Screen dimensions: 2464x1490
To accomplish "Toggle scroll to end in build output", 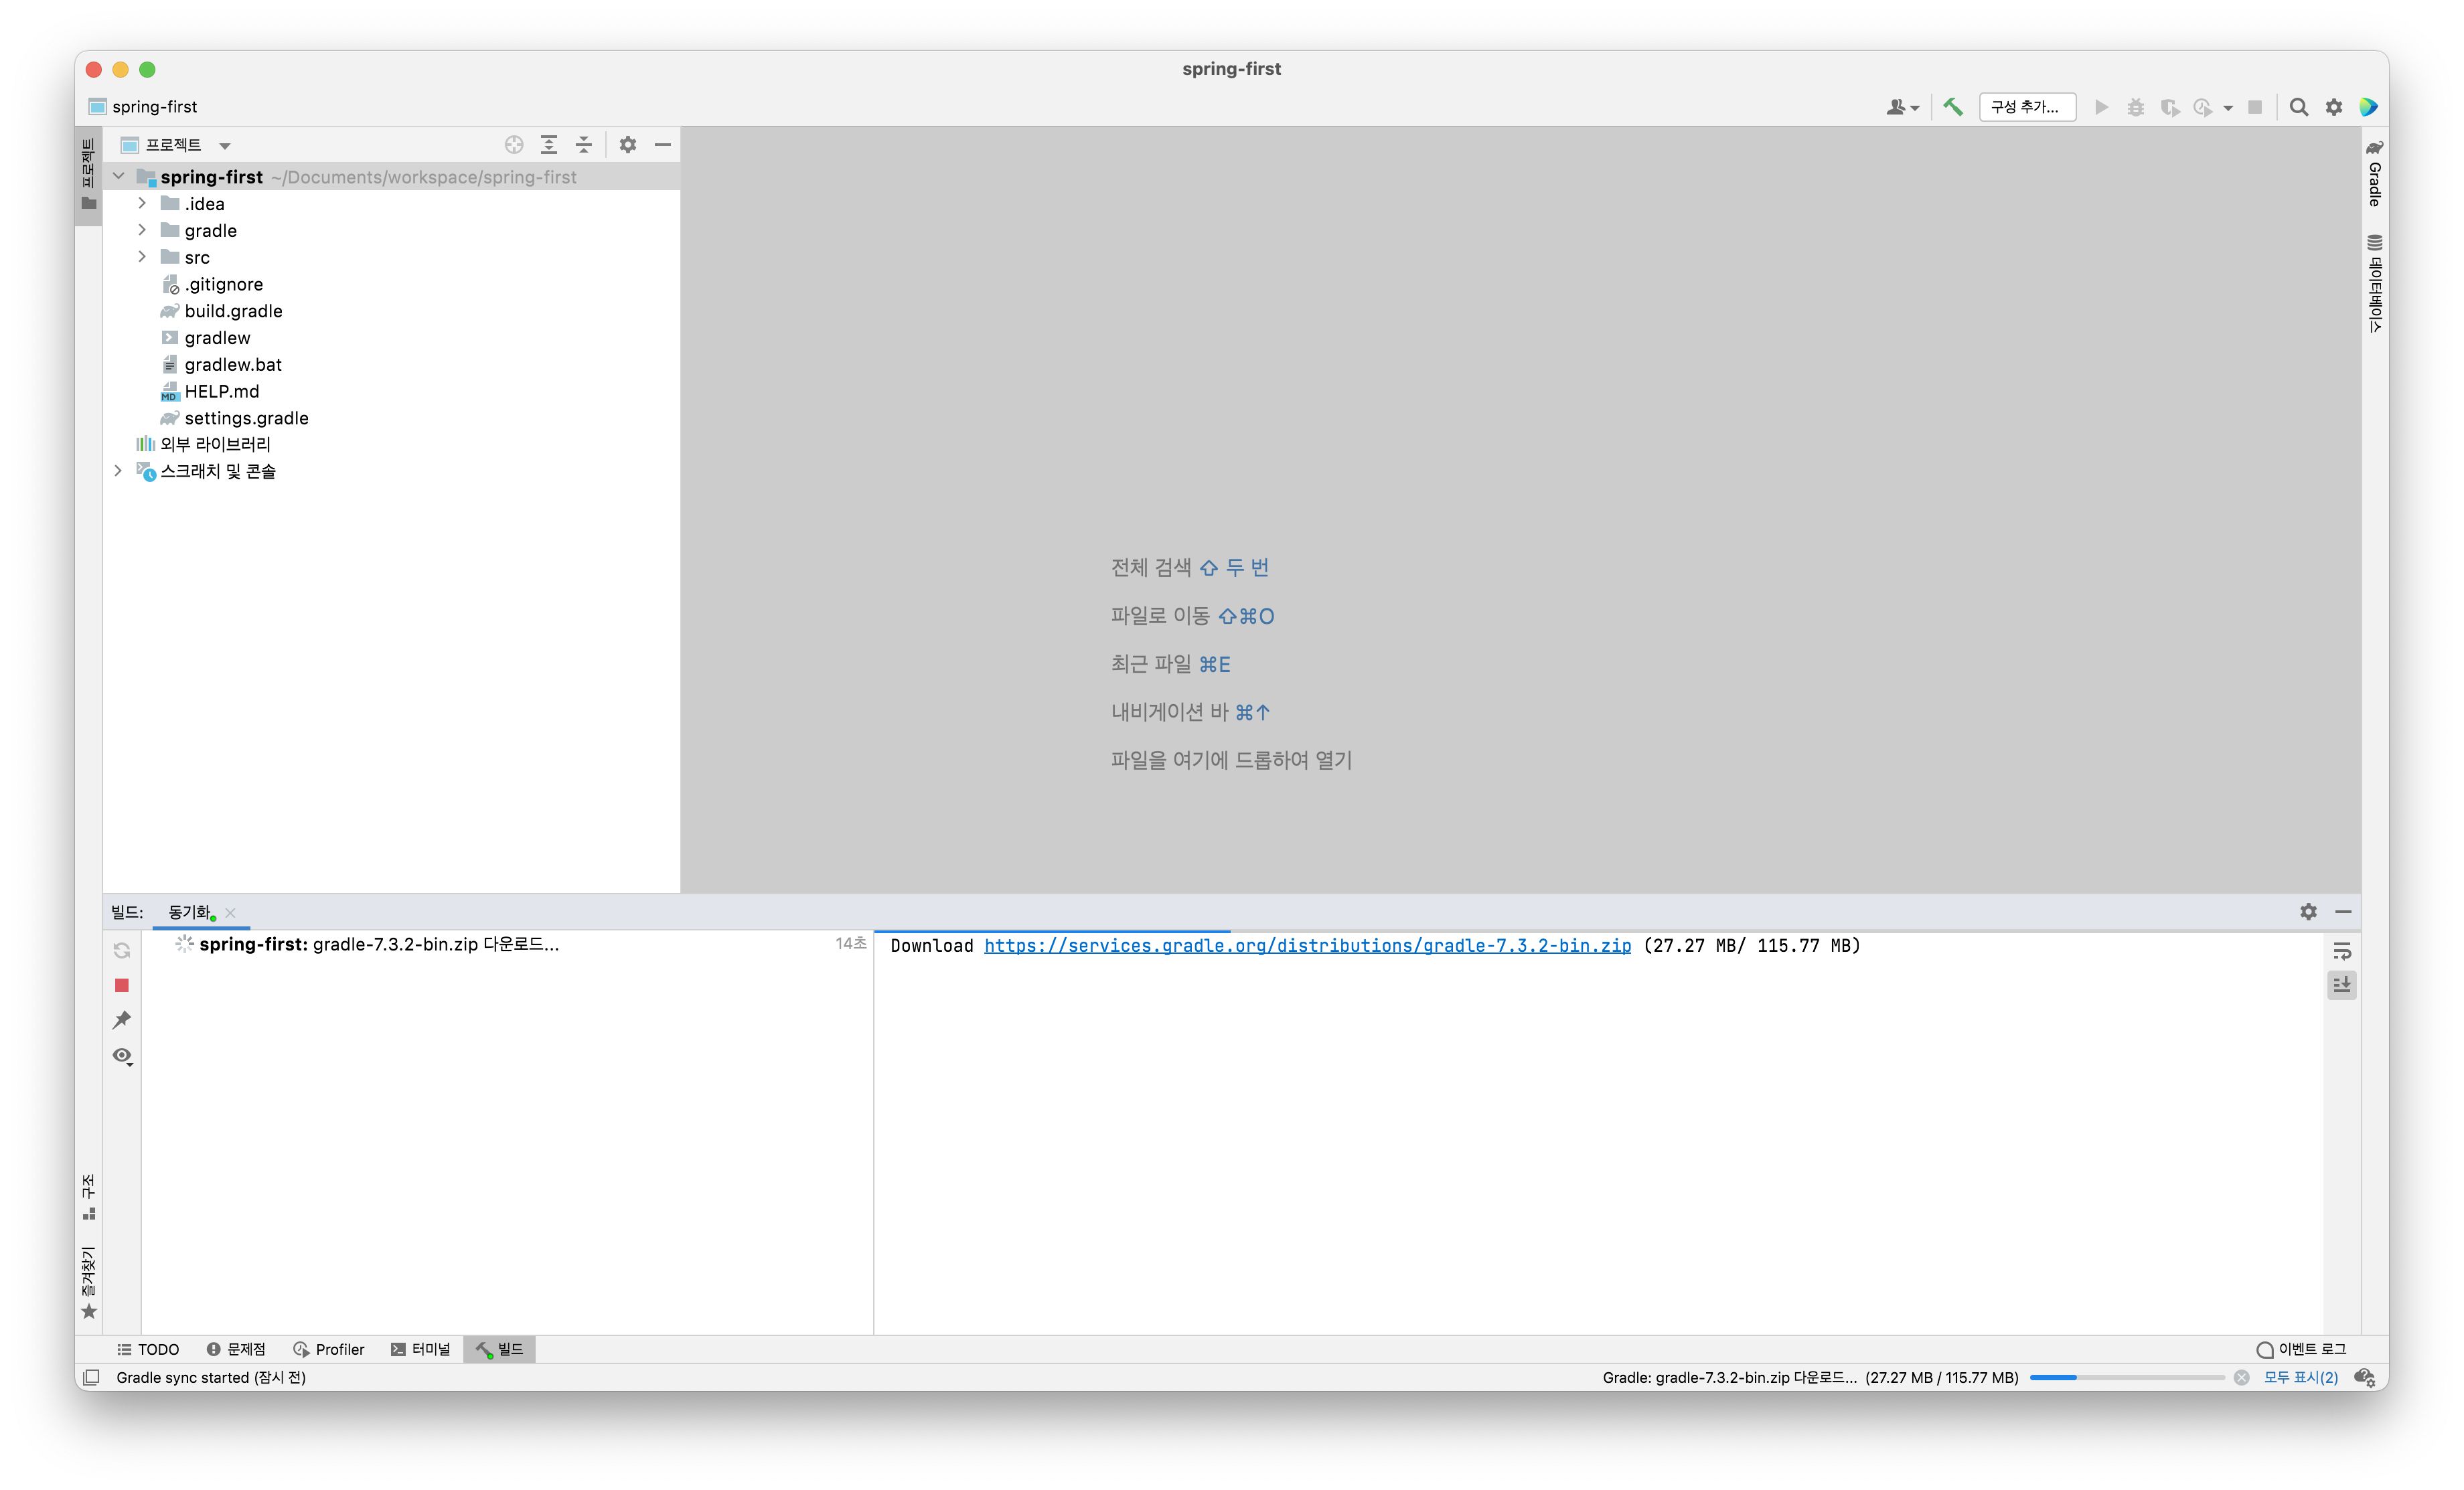I will click(2342, 985).
